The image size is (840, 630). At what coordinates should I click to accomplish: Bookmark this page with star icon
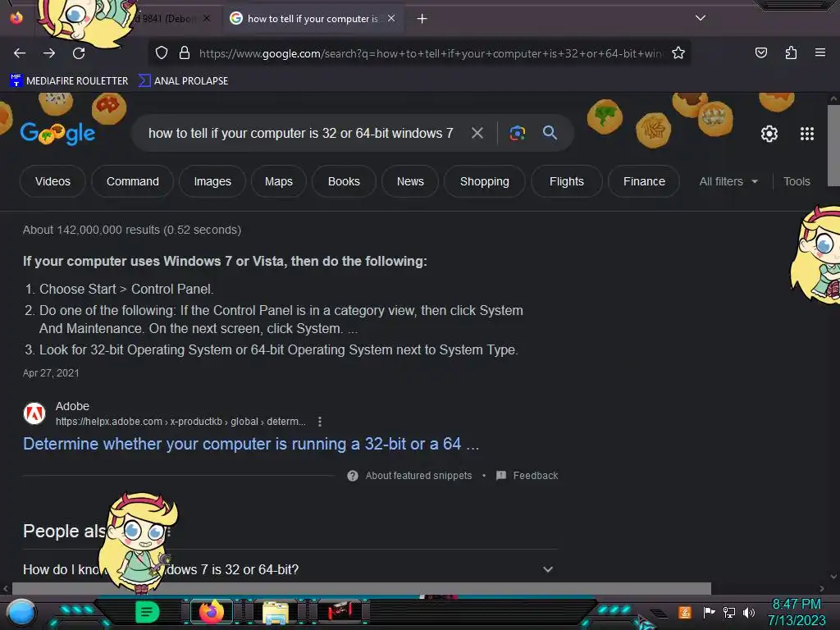(x=678, y=53)
